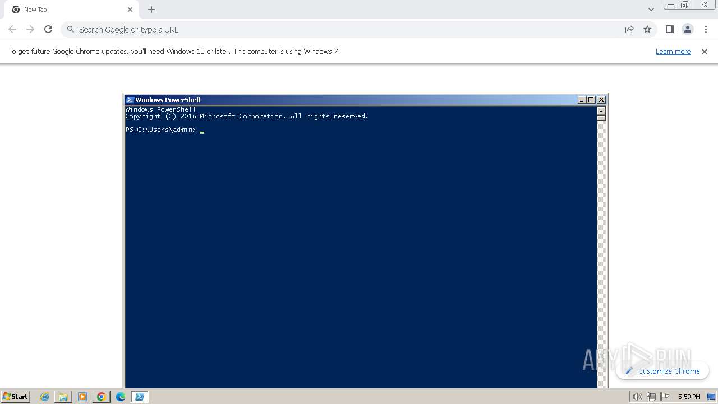The width and height of the screenshot is (718, 404).
Task: Open PowerShell window system menu icon
Action: coord(130,100)
